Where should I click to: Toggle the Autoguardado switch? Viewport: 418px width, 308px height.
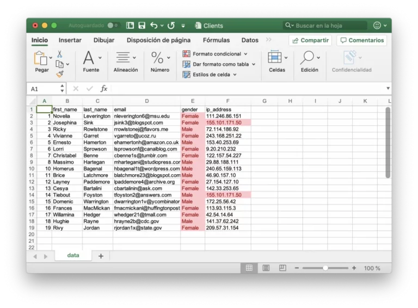pos(113,26)
